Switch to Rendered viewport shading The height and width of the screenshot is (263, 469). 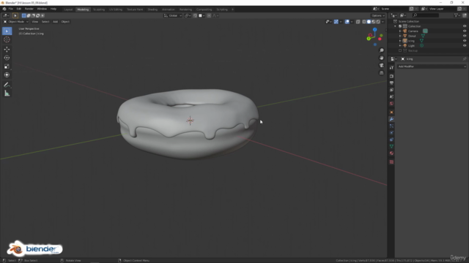tap(378, 22)
